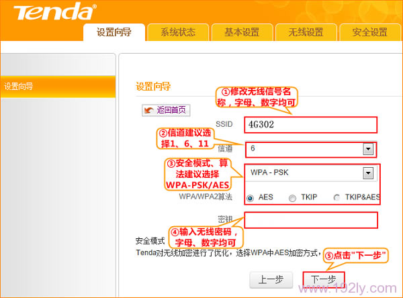The image size is (403, 298).
Task: Select the AES algorithm radio button
Action: pos(251,198)
